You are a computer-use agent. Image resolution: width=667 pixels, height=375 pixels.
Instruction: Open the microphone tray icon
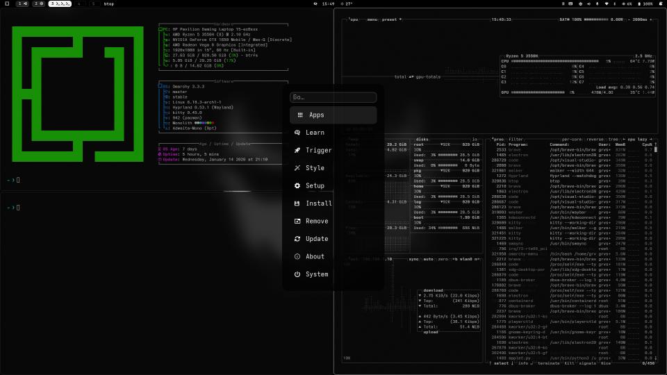click(x=598, y=3)
